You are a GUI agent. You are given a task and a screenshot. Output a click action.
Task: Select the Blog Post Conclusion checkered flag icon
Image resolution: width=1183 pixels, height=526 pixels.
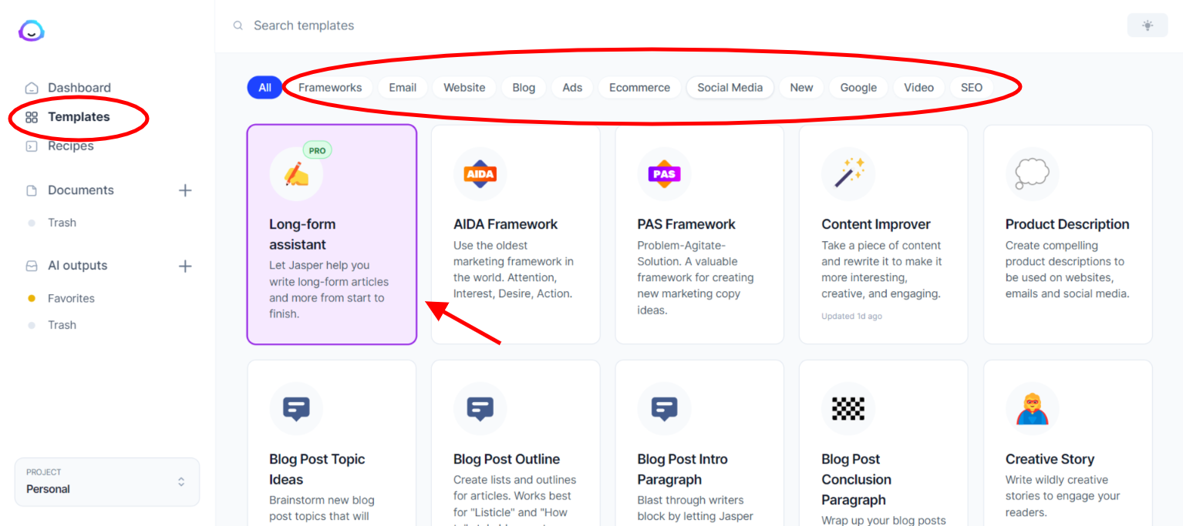[x=848, y=409]
